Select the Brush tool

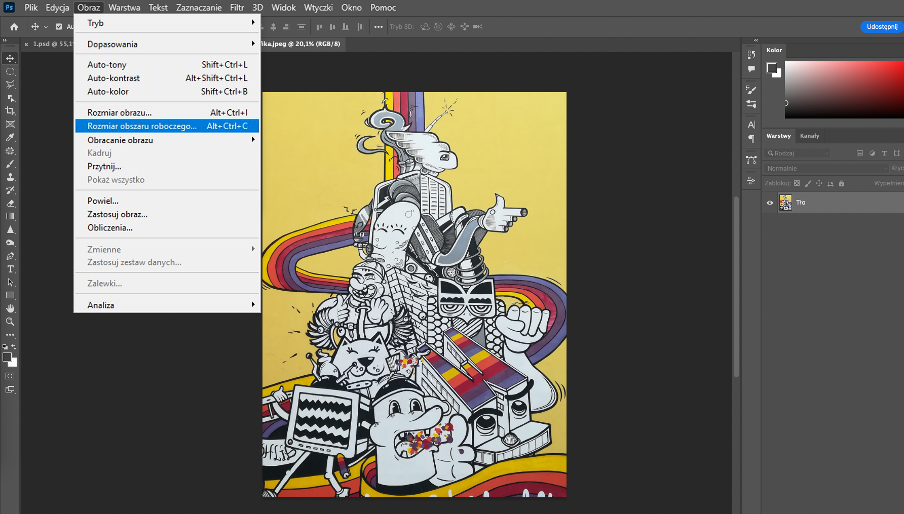(x=10, y=164)
